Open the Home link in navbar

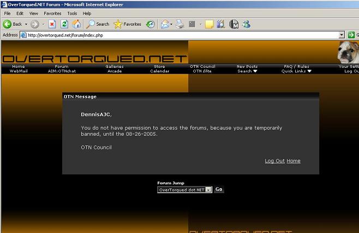point(19,66)
